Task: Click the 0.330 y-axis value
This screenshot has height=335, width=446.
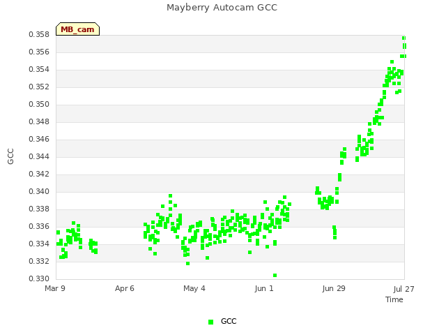Action: point(39,278)
